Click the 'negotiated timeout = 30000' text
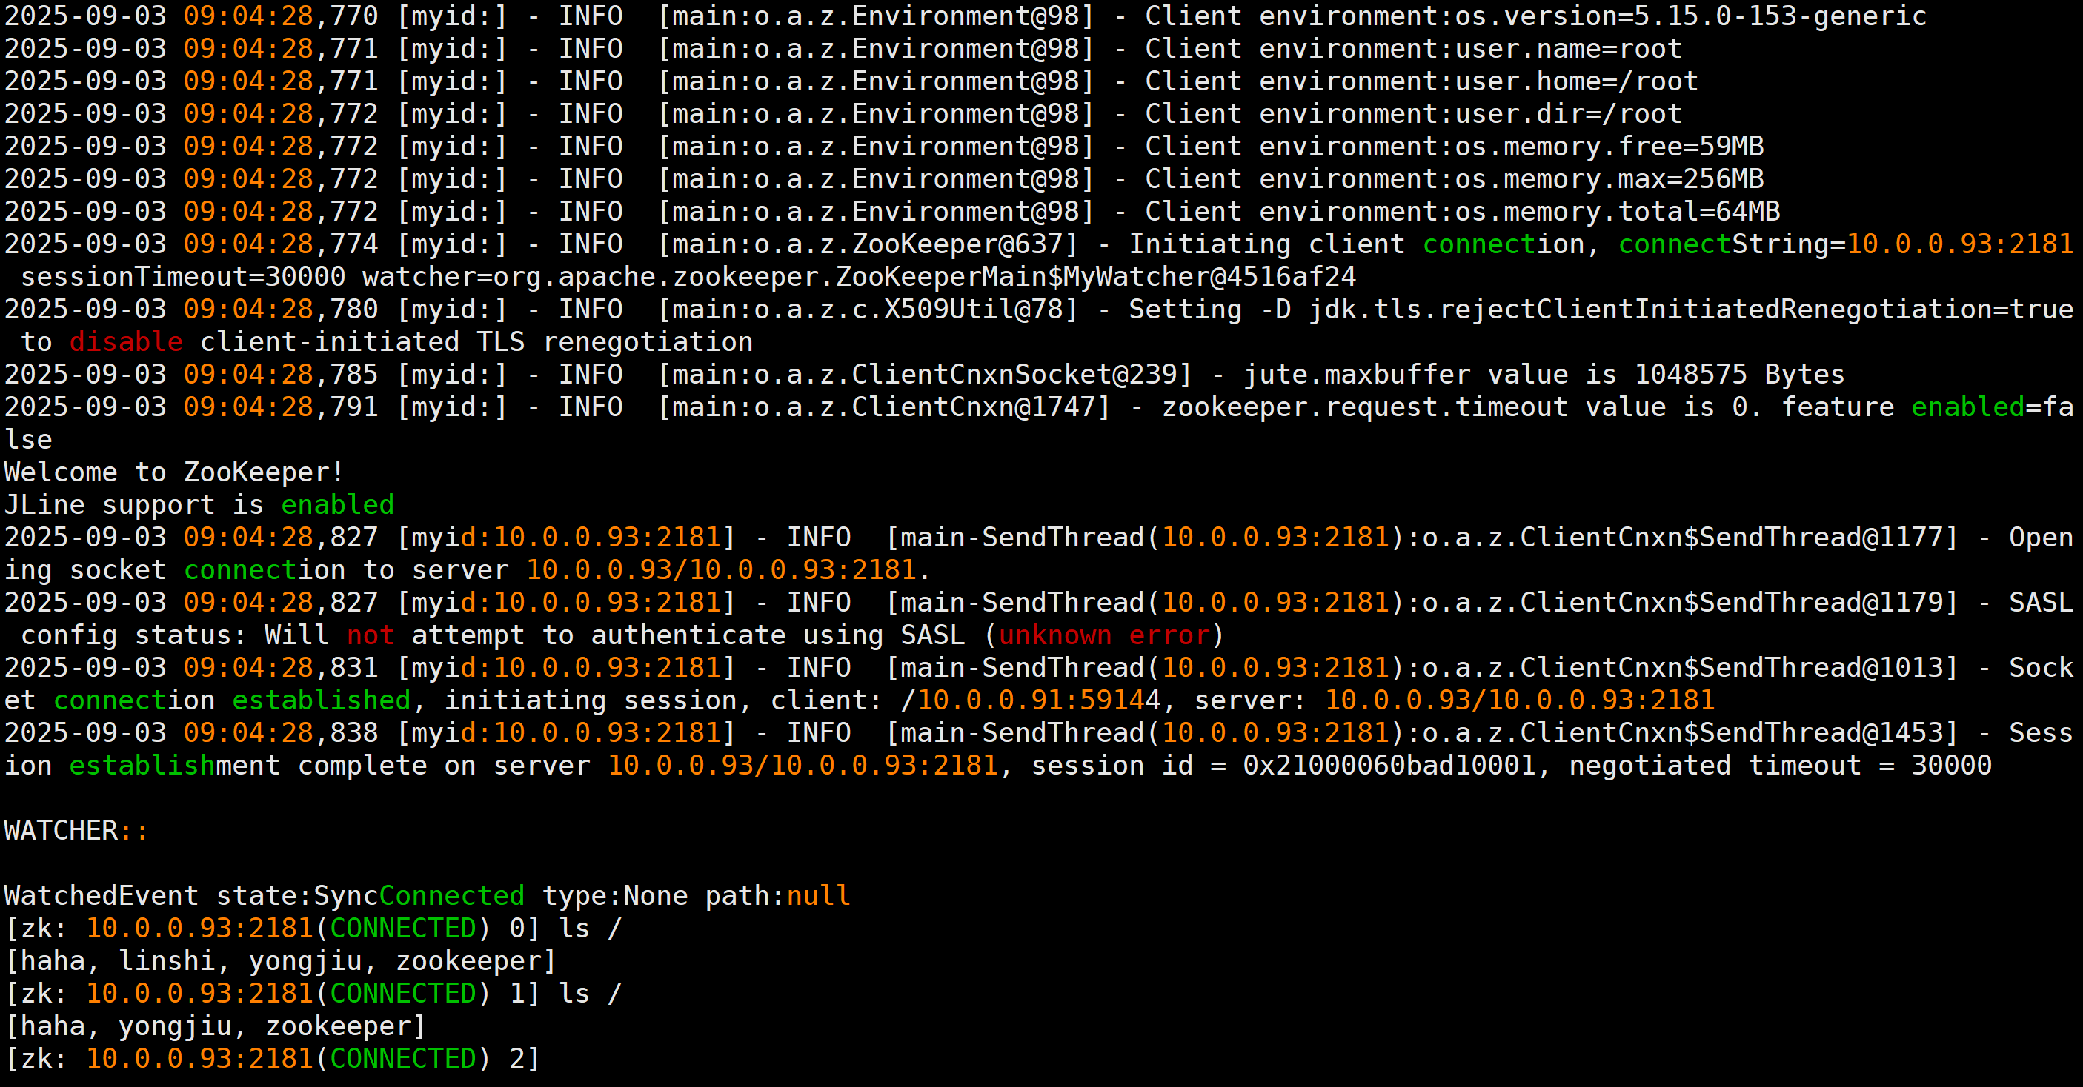Viewport: 2083px width, 1087px height. [1781, 766]
